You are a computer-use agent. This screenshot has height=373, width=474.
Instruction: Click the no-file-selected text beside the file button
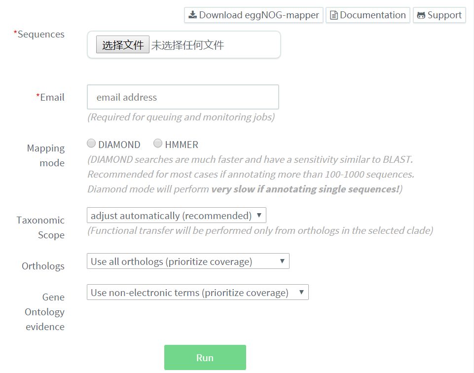[x=187, y=45]
